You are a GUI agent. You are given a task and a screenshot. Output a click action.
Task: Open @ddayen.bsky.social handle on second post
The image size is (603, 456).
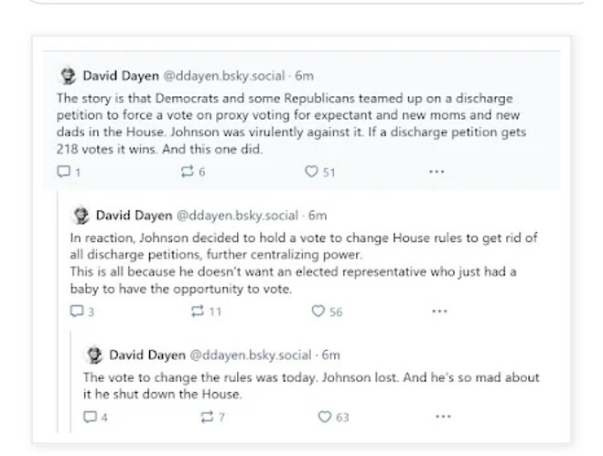click(237, 216)
